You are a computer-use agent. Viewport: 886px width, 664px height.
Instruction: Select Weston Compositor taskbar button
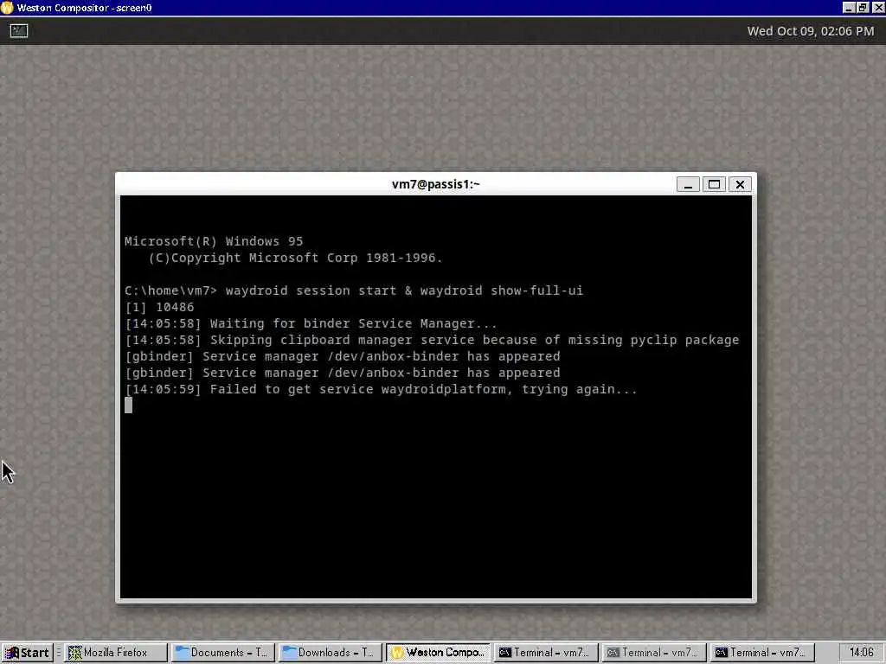pyautogui.click(x=438, y=653)
